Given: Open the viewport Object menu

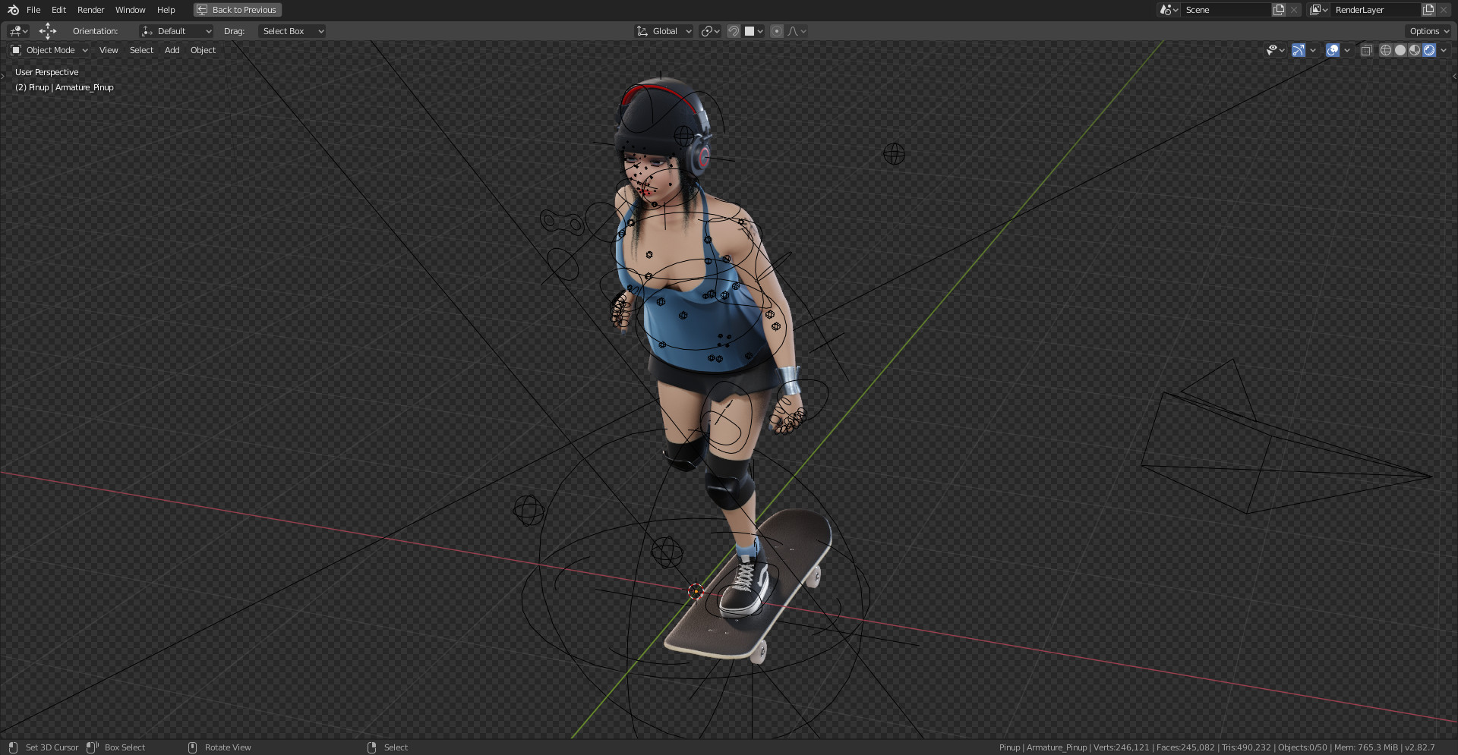Looking at the screenshot, I should [x=203, y=50].
